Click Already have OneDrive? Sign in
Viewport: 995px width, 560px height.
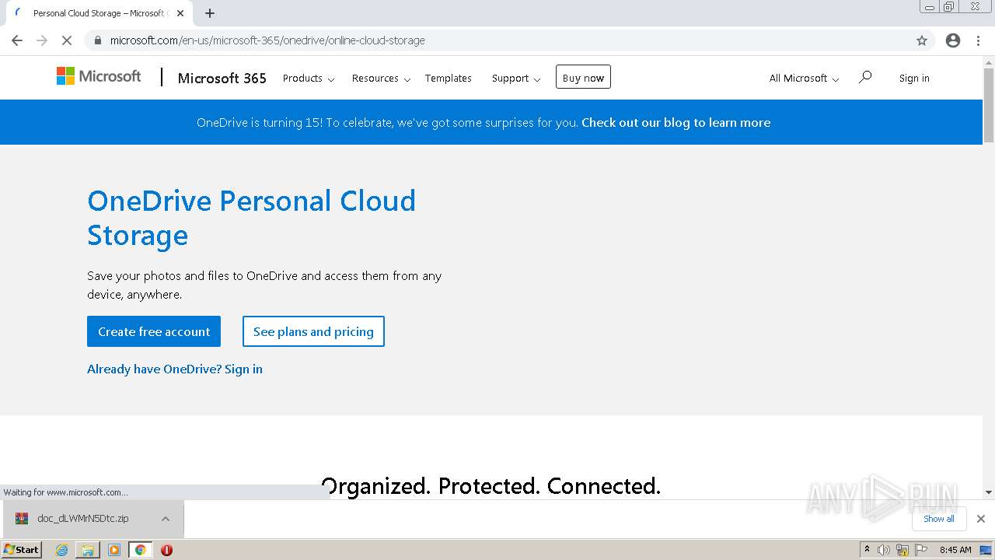[175, 369]
